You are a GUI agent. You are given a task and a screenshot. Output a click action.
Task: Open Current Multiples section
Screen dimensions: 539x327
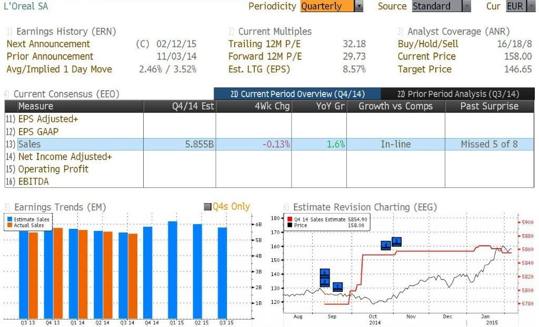tap(275, 31)
